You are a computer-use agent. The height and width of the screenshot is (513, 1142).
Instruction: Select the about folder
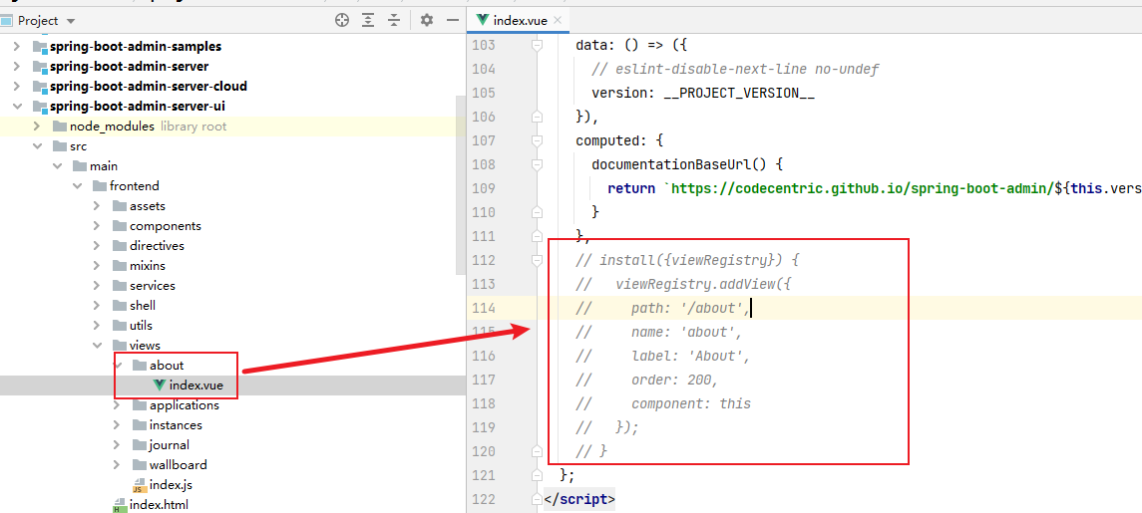pyautogui.click(x=166, y=366)
